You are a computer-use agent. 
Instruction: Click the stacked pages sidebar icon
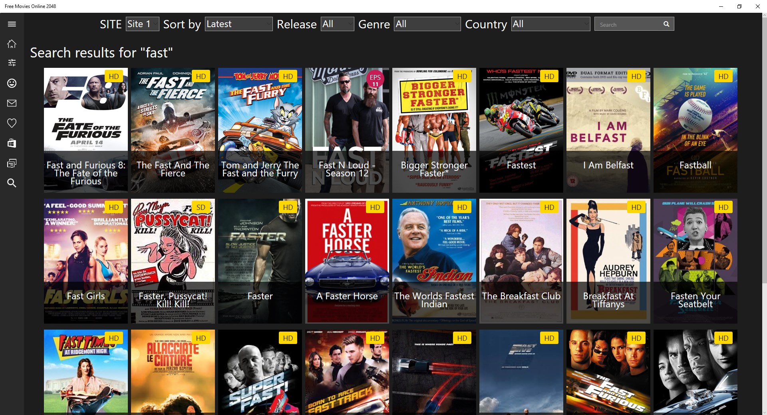(12, 163)
